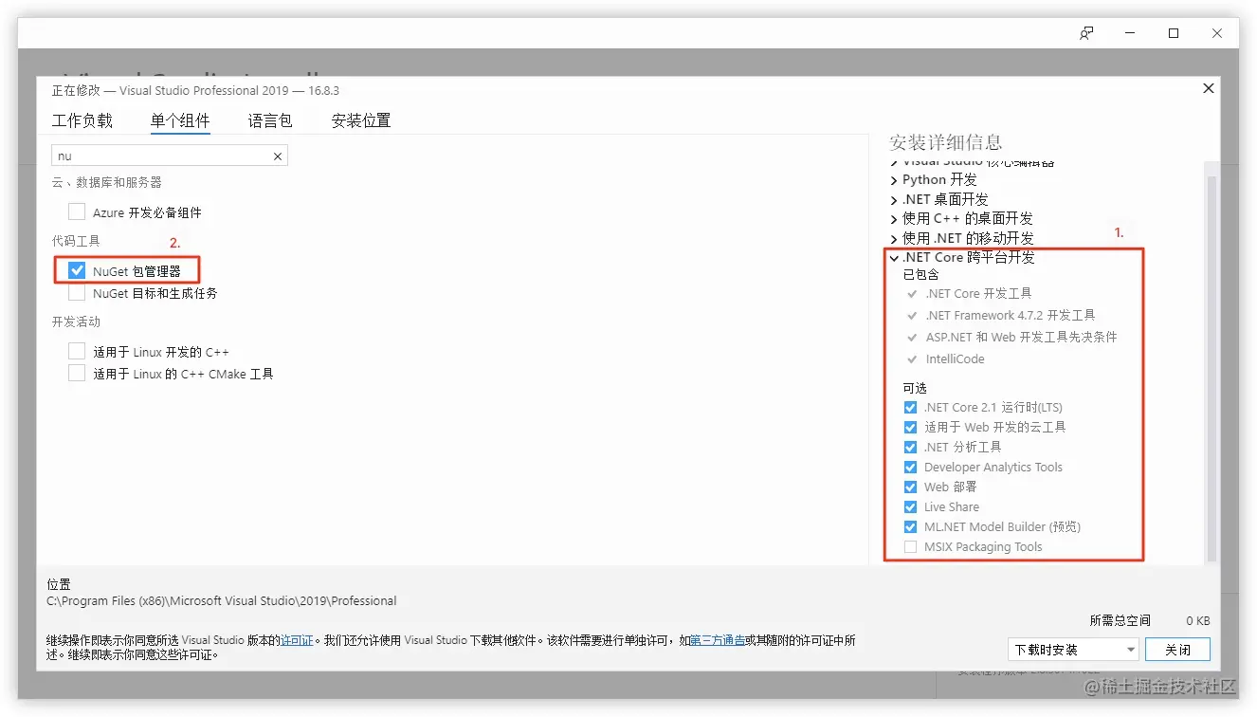Expand the .NET 桌面开发 node
This screenshot has height=717, width=1257.
click(894, 200)
